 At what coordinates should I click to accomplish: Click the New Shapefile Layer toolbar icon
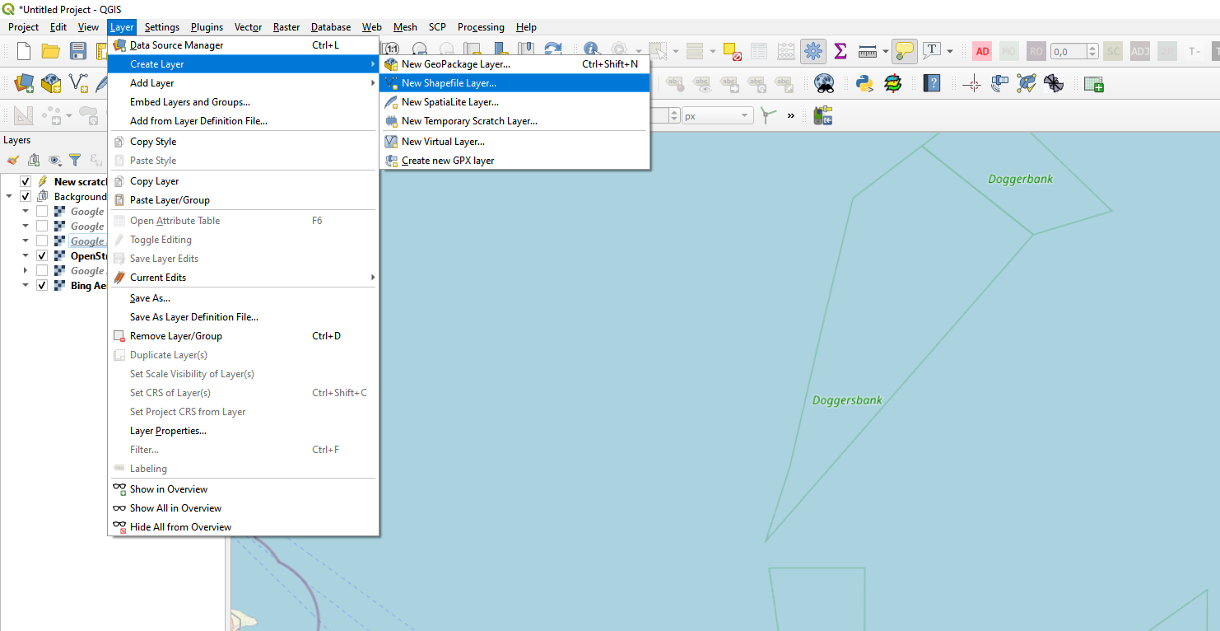click(78, 83)
